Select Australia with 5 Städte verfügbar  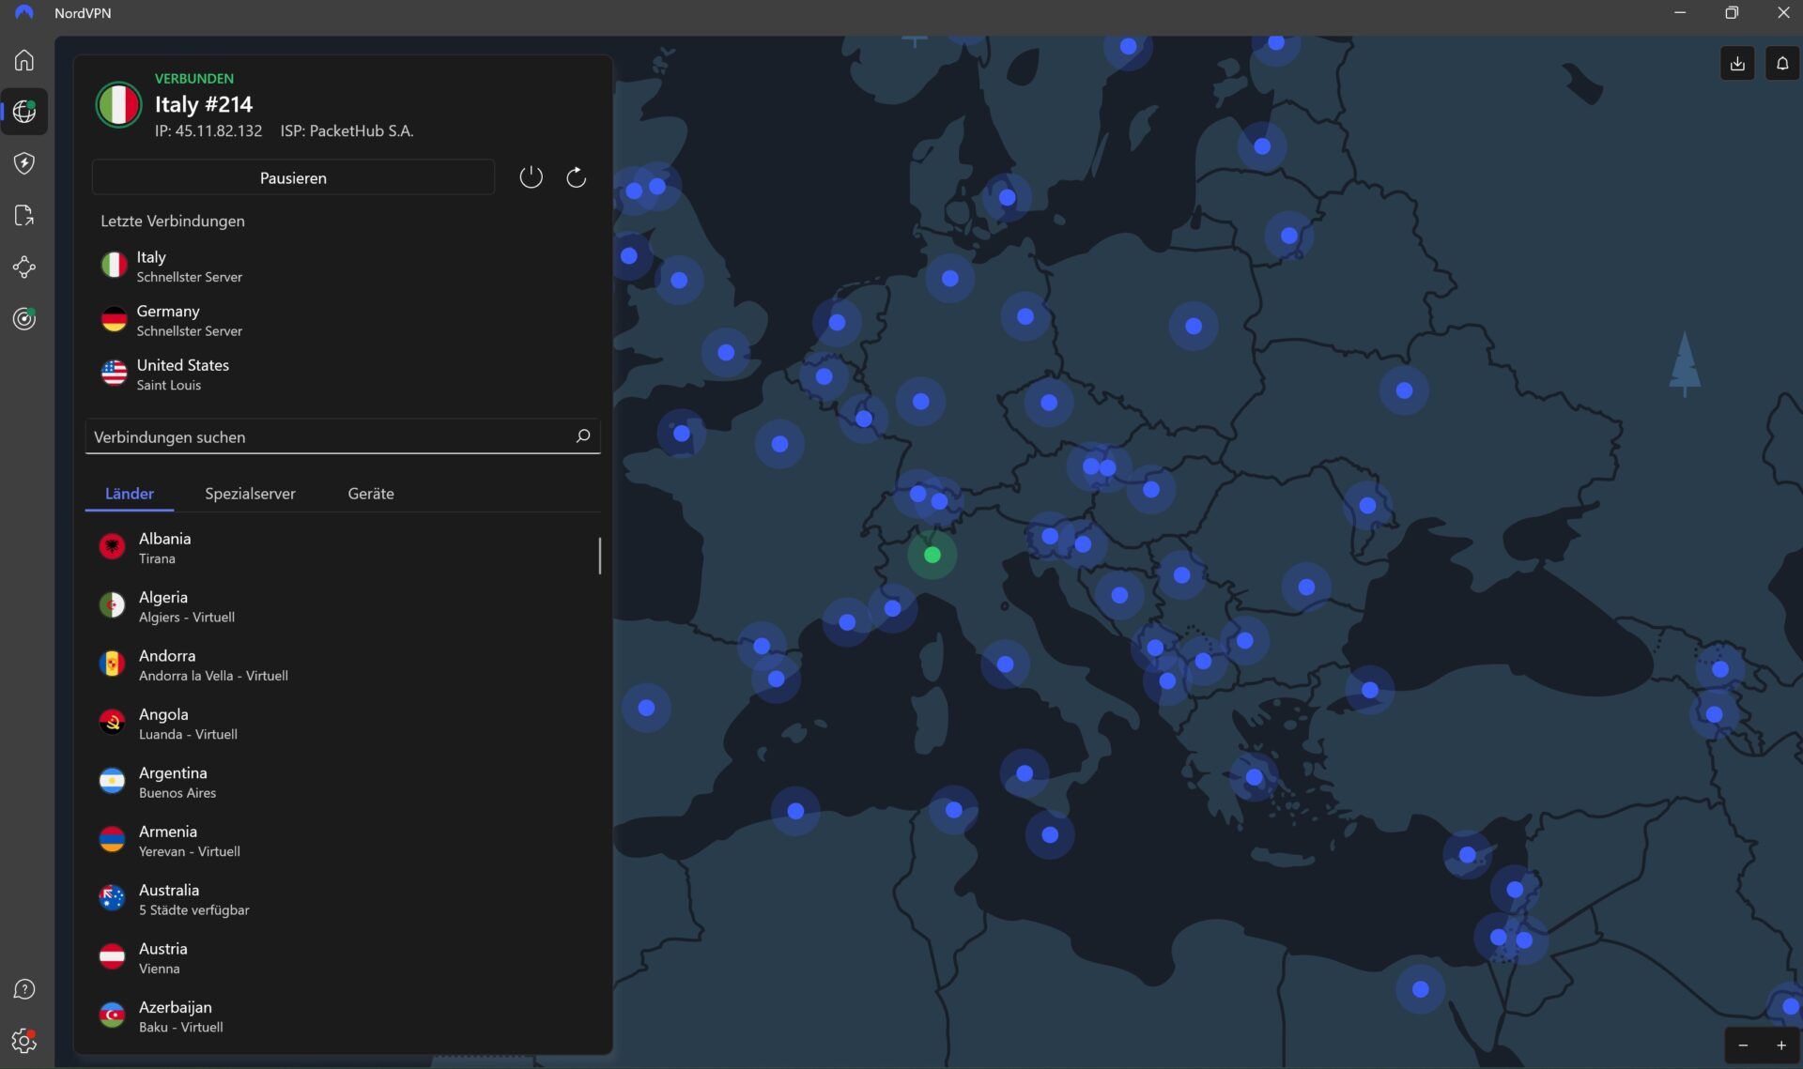[343, 899]
